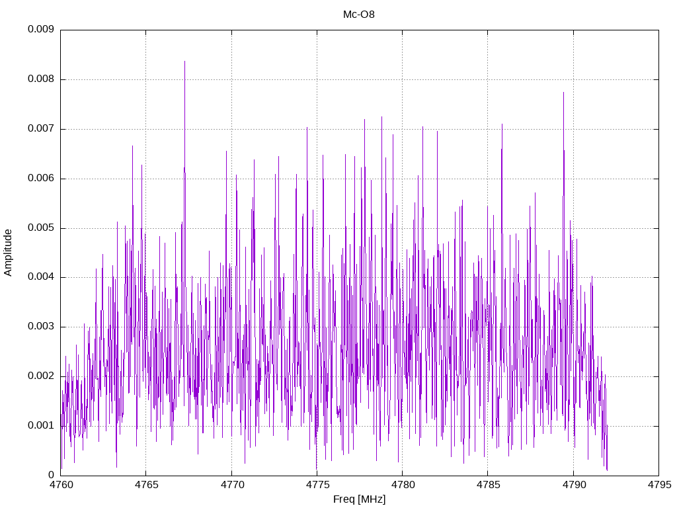Click the 4795 x-axis tick label
Screen dimensions: 677x508
(x=659, y=485)
